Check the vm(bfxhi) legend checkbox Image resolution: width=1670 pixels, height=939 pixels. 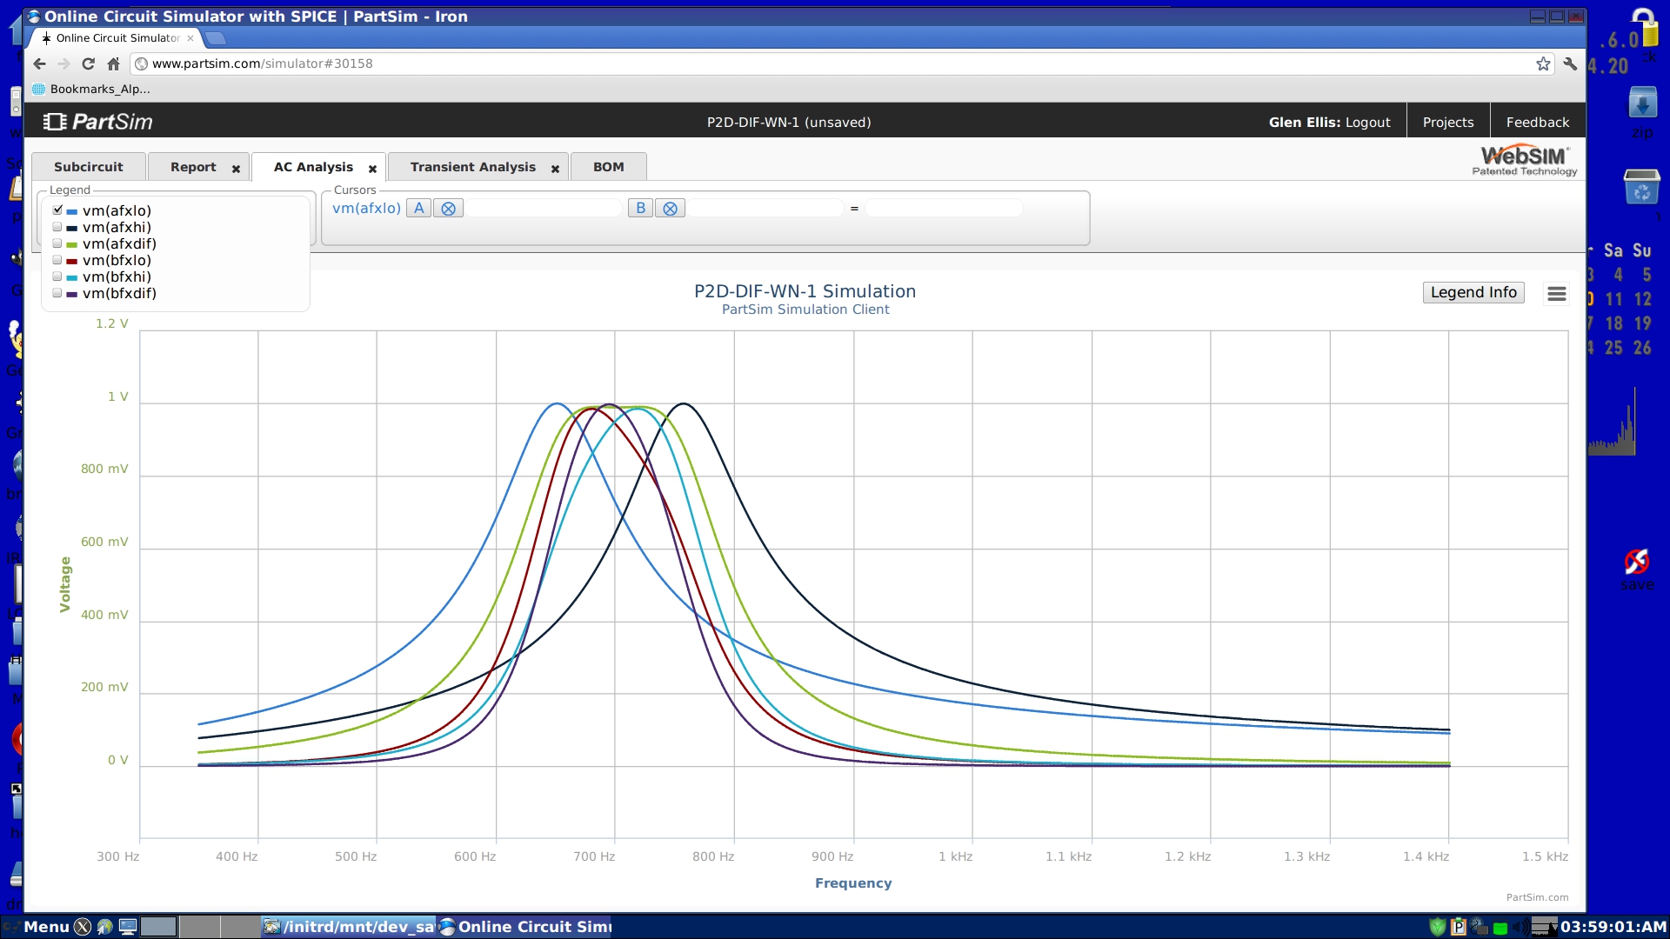[x=57, y=276]
